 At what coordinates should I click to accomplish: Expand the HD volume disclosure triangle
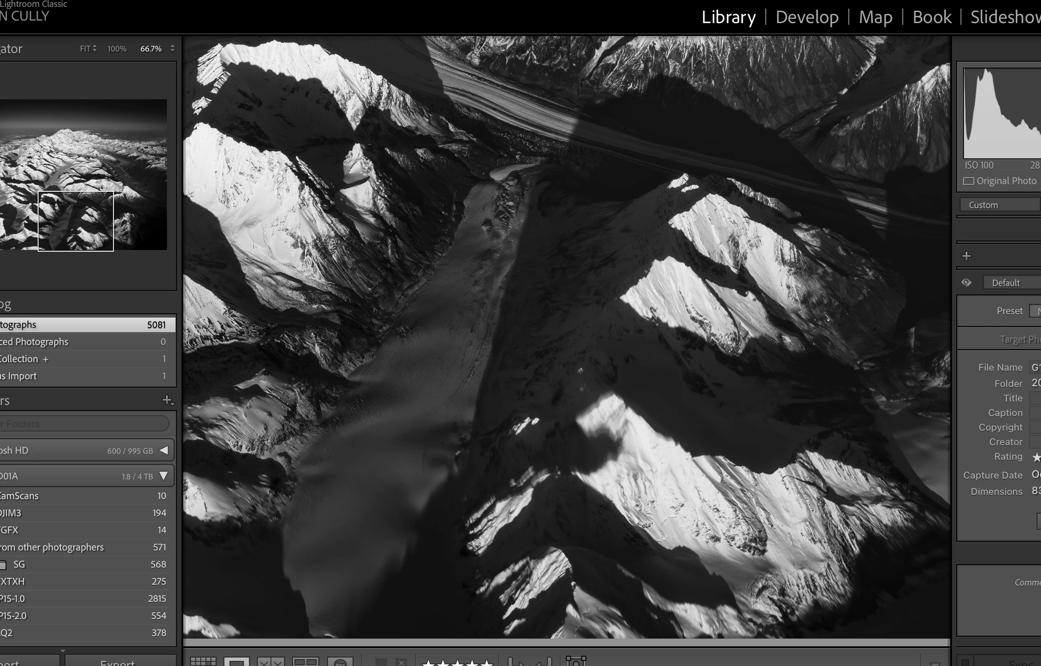click(x=164, y=450)
